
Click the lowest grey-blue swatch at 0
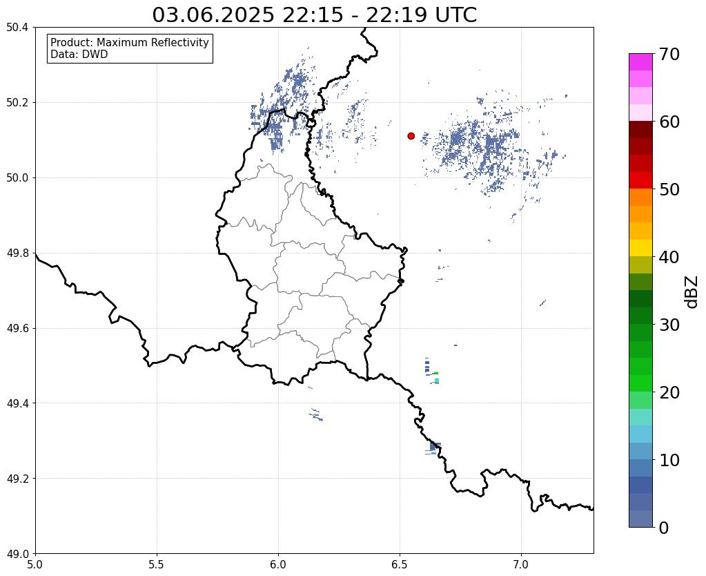[640, 518]
